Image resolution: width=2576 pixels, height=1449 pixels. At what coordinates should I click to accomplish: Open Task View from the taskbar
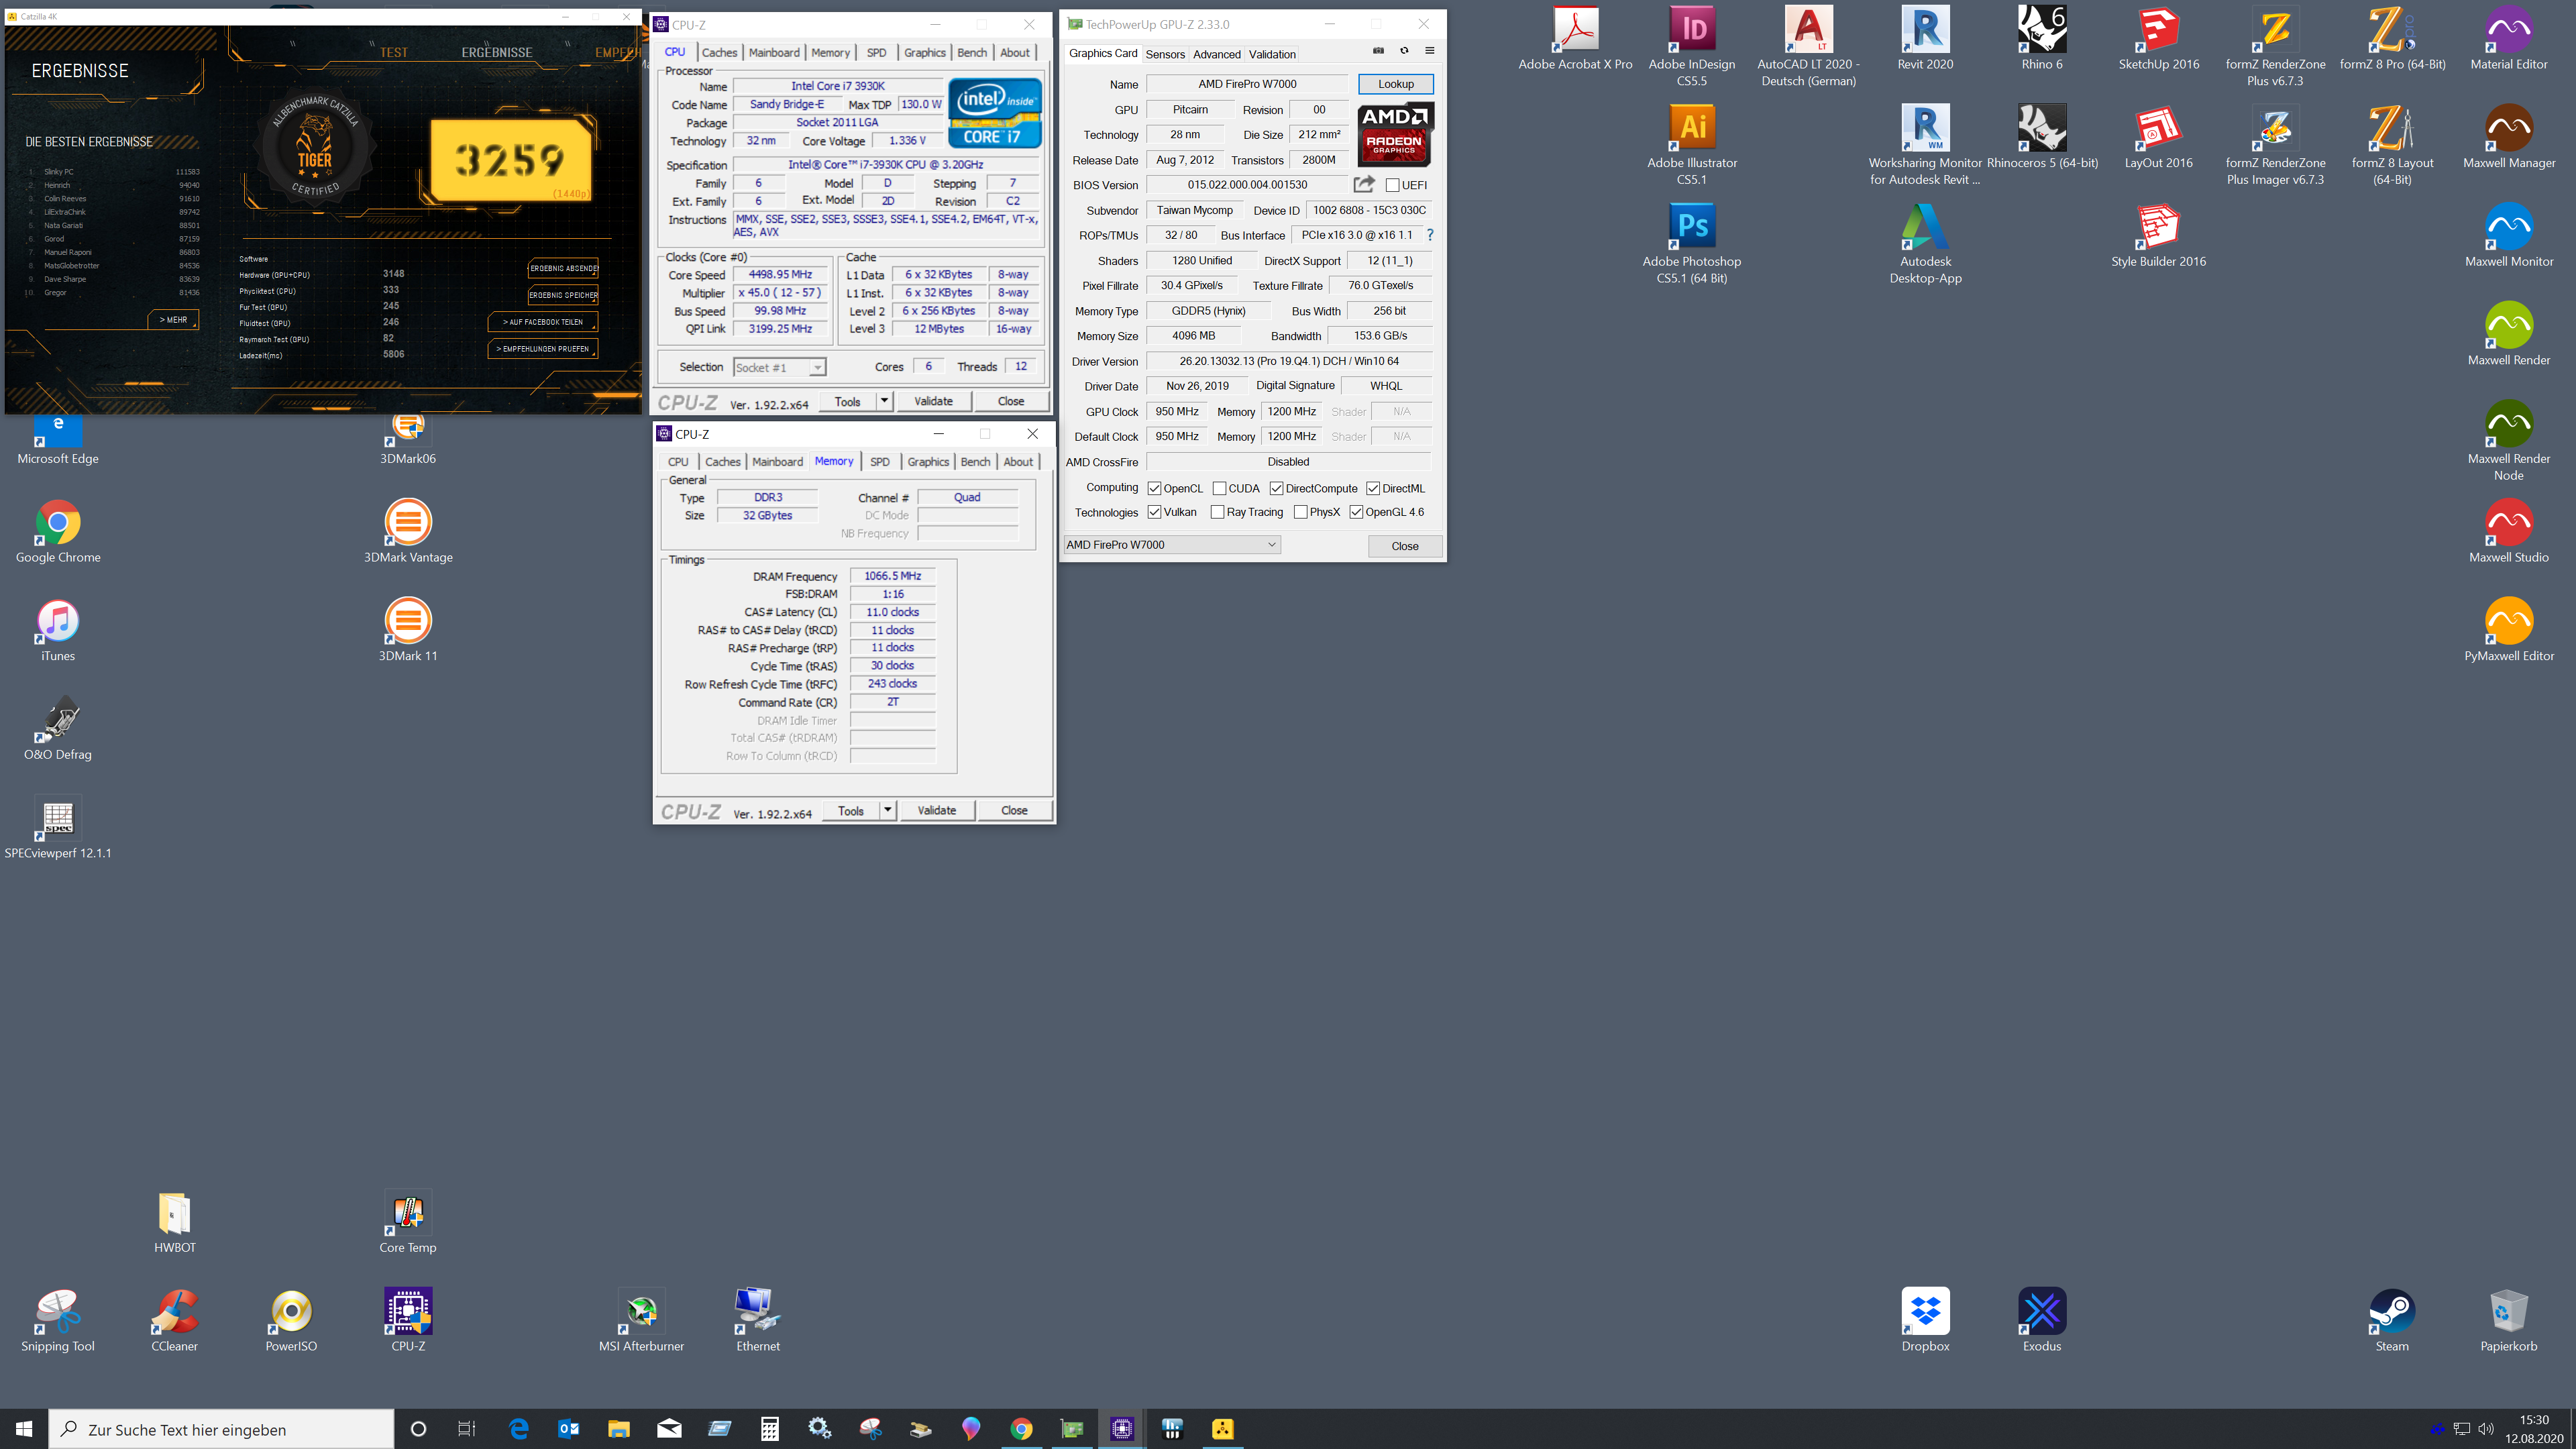[466, 1429]
